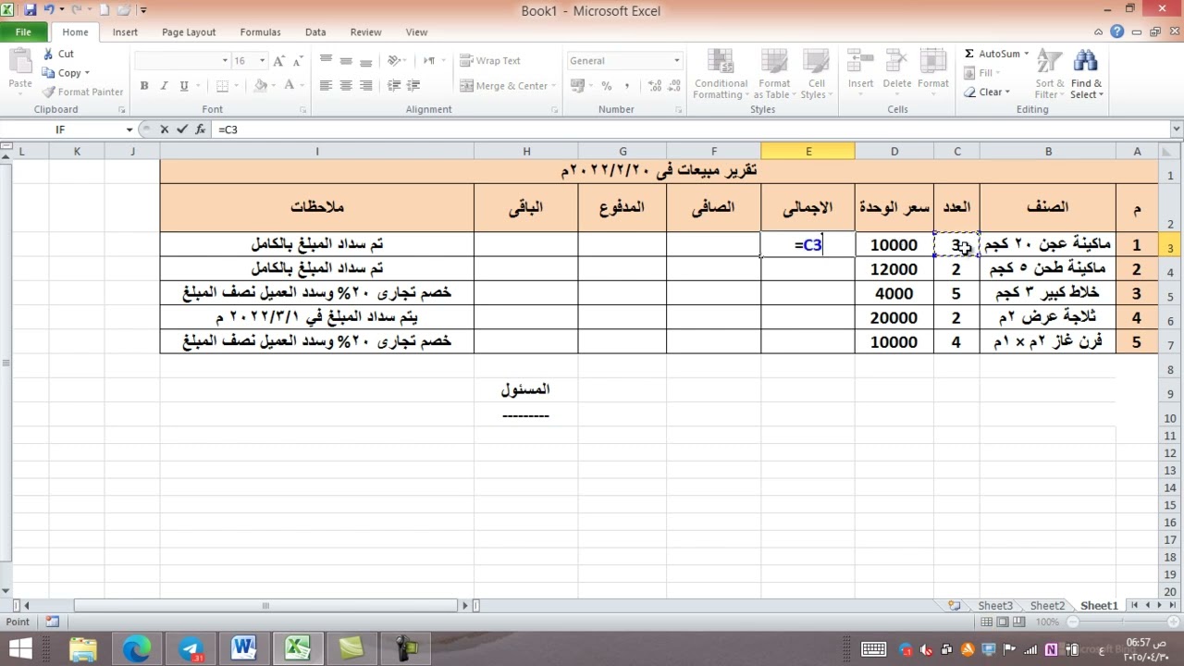Toggle Bold formatting
1184x666 pixels.
pos(144,86)
